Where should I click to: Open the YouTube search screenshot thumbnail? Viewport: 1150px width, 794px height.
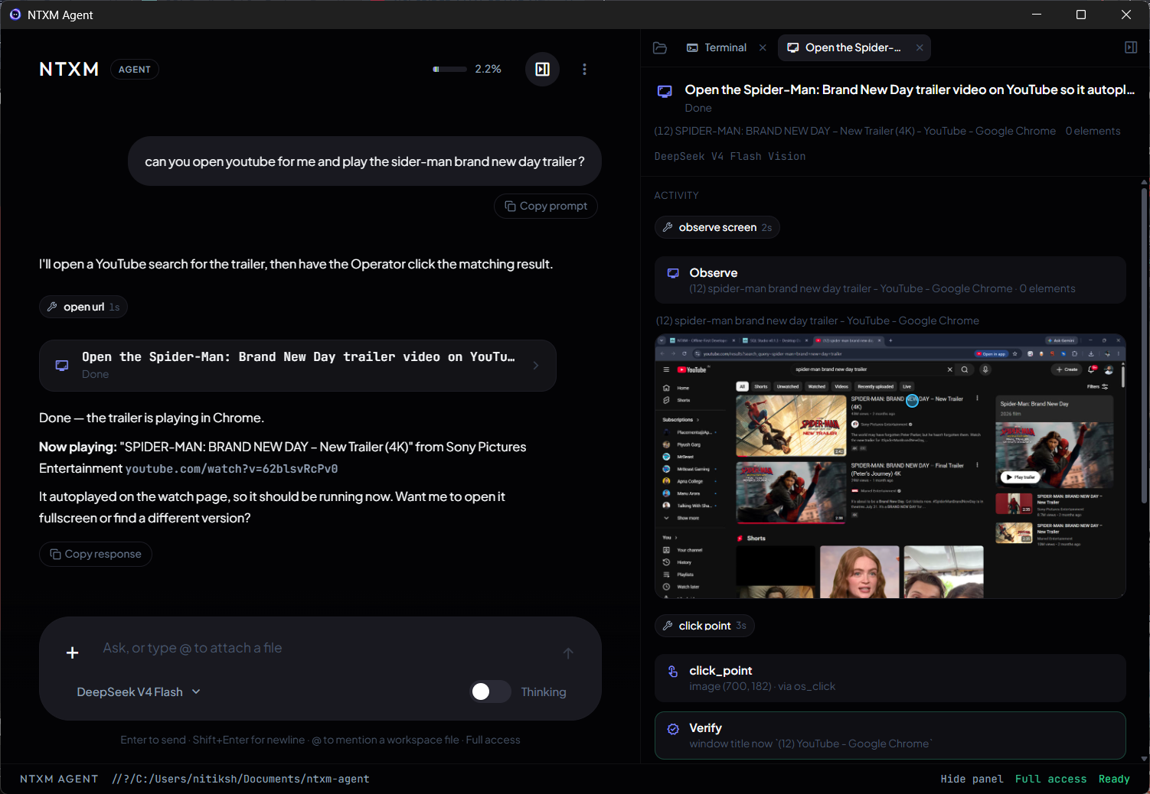click(x=890, y=466)
